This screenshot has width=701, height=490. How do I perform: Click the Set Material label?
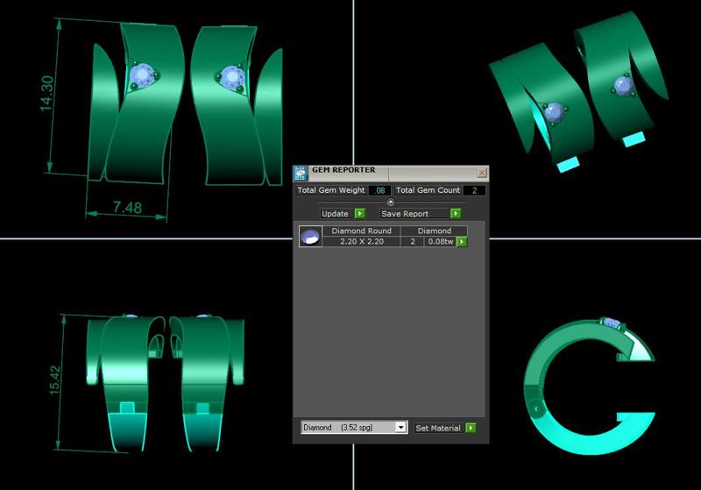click(437, 428)
